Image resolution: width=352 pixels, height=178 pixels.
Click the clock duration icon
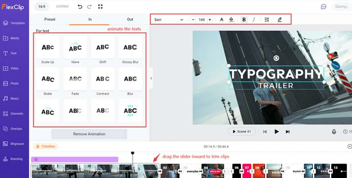345,132
